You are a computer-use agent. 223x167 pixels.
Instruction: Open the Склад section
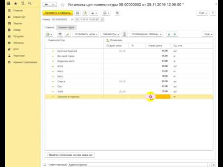17,30
